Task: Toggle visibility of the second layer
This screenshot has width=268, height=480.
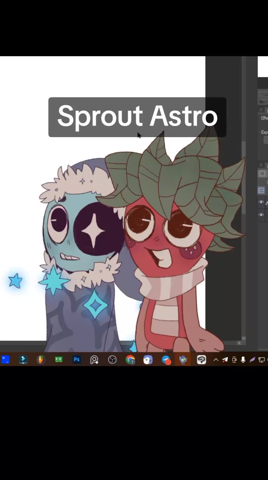Action: click(x=261, y=215)
